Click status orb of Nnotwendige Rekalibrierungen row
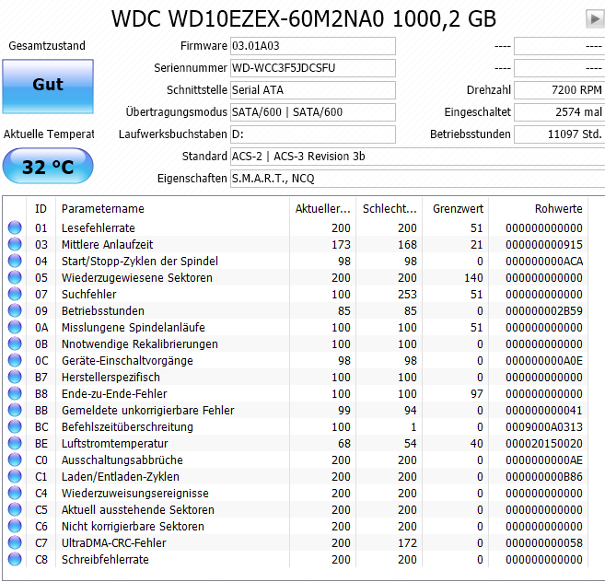This screenshot has width=605, height=582. [15, 343]
